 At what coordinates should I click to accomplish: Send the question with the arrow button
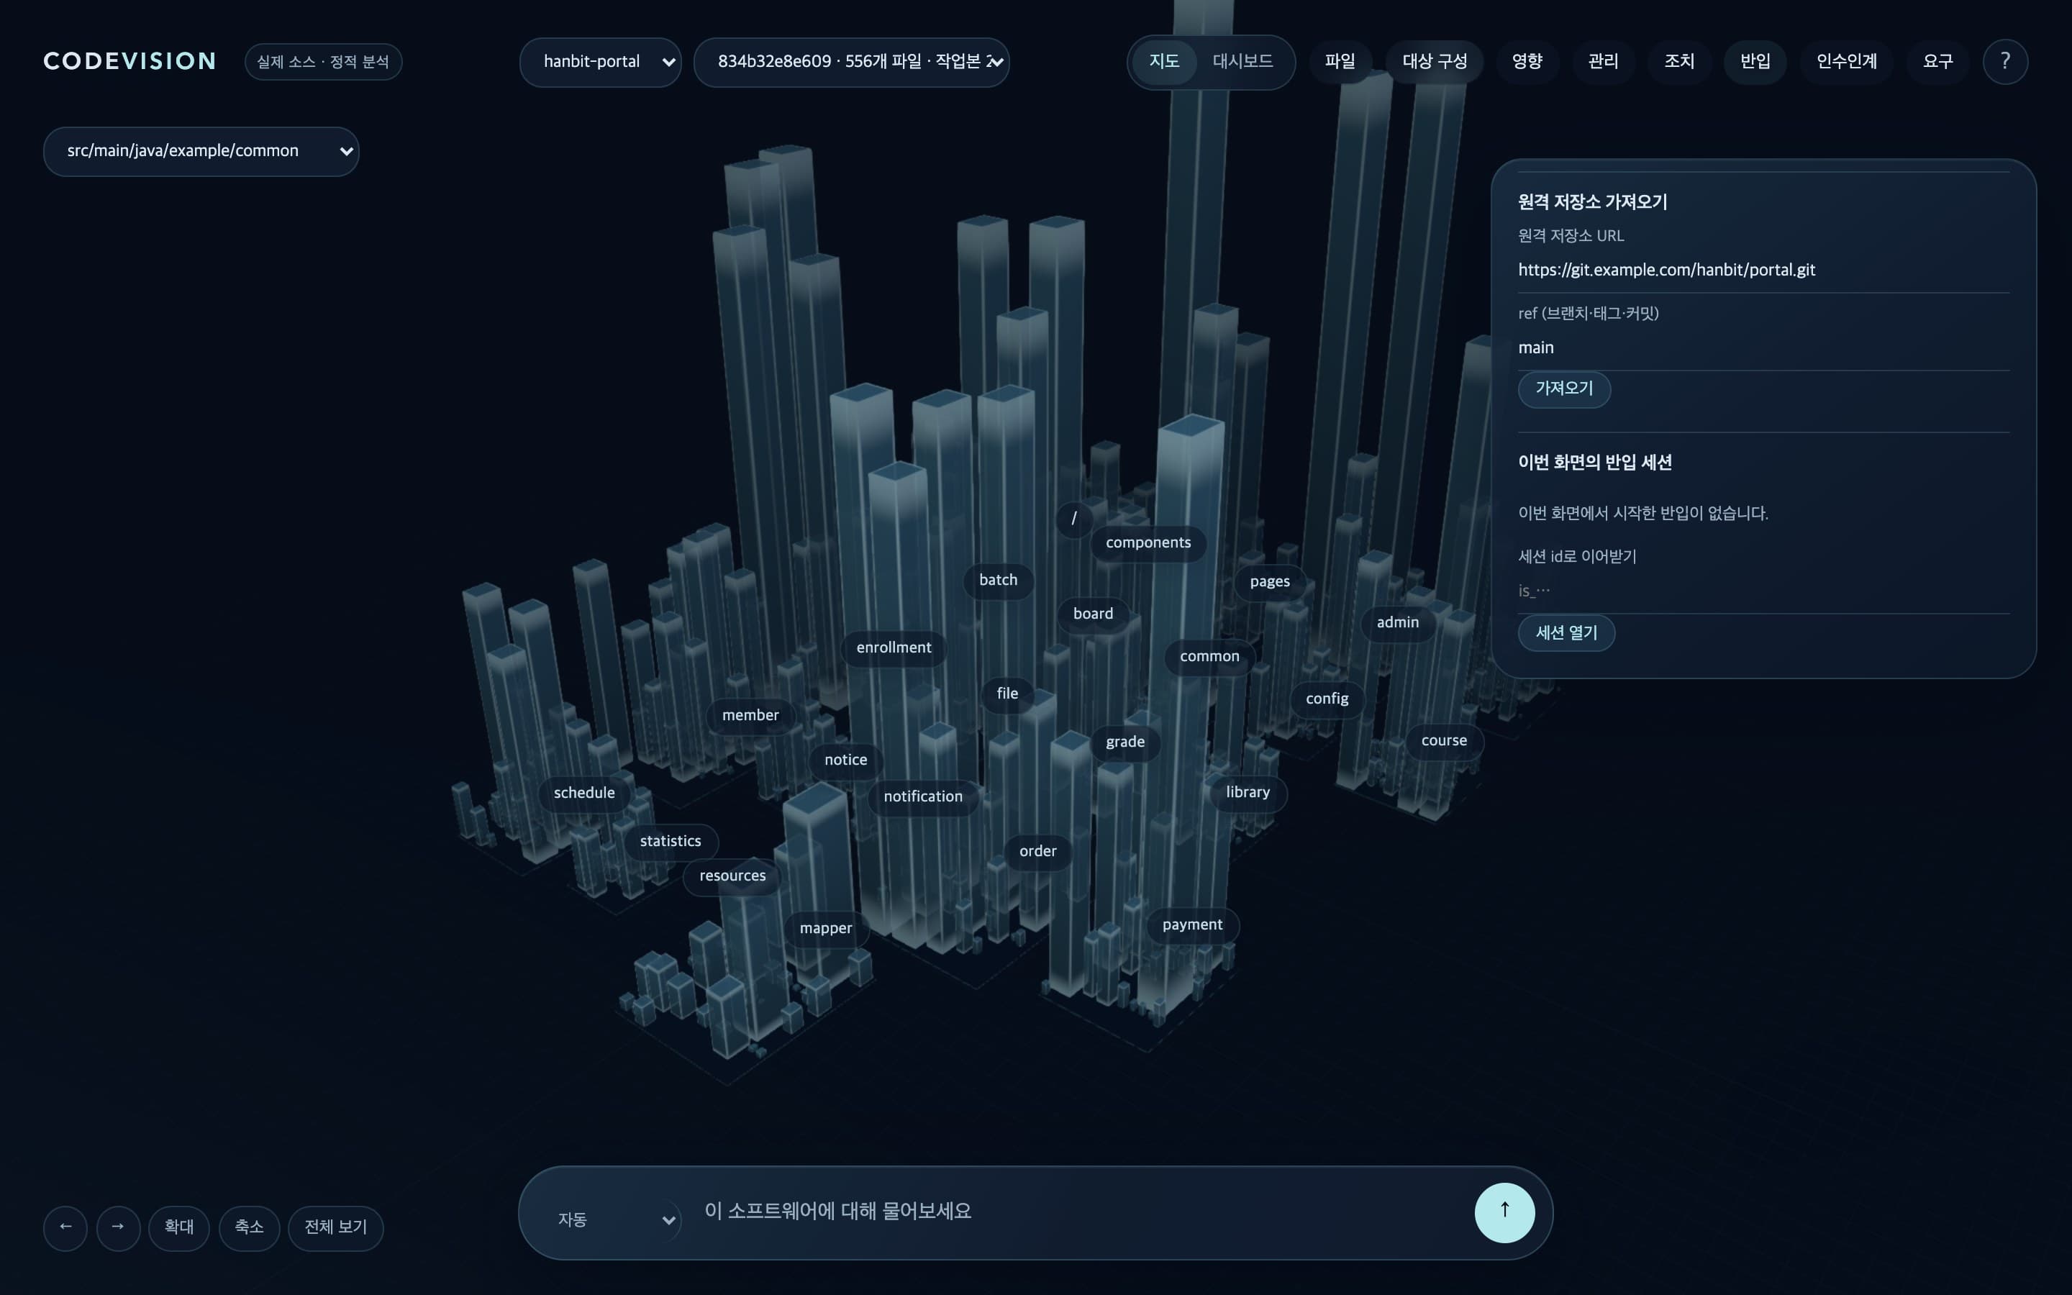(1504, 1212)
